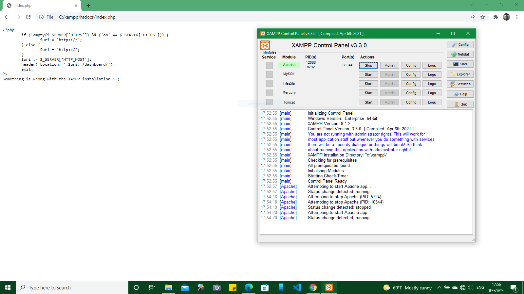Open Chrome profile avatar
The height and width of the screenshot is (294, 524).
coord(506,17)
